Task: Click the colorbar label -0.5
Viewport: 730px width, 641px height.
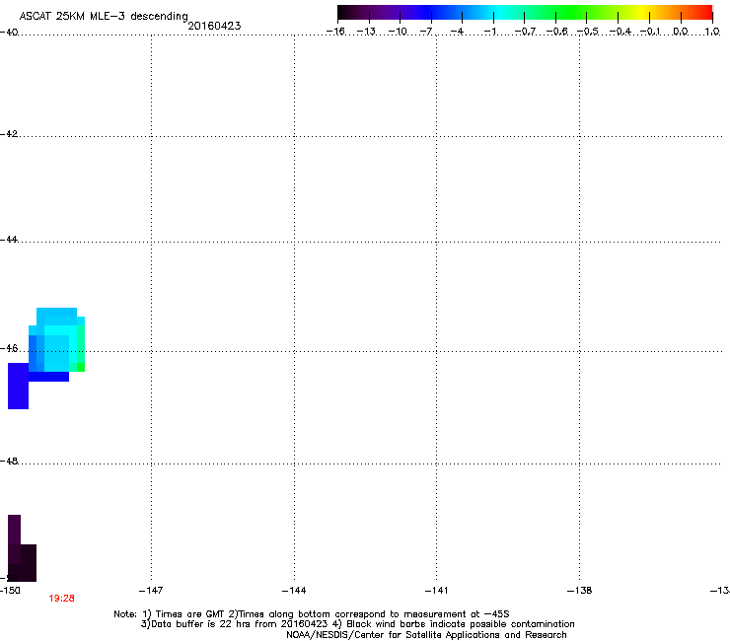Action: pyautogui.click(x=588, y=32)
